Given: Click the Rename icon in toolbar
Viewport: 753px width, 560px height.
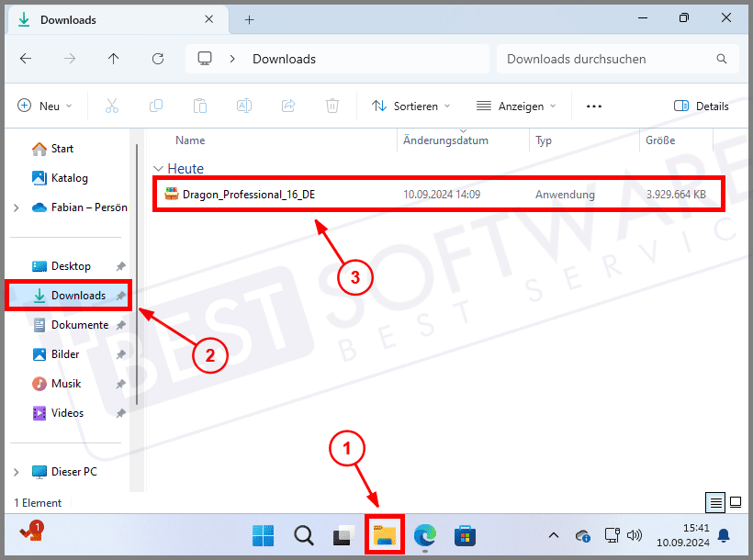Looking at the screenshot, I should (x=244, y=106).
